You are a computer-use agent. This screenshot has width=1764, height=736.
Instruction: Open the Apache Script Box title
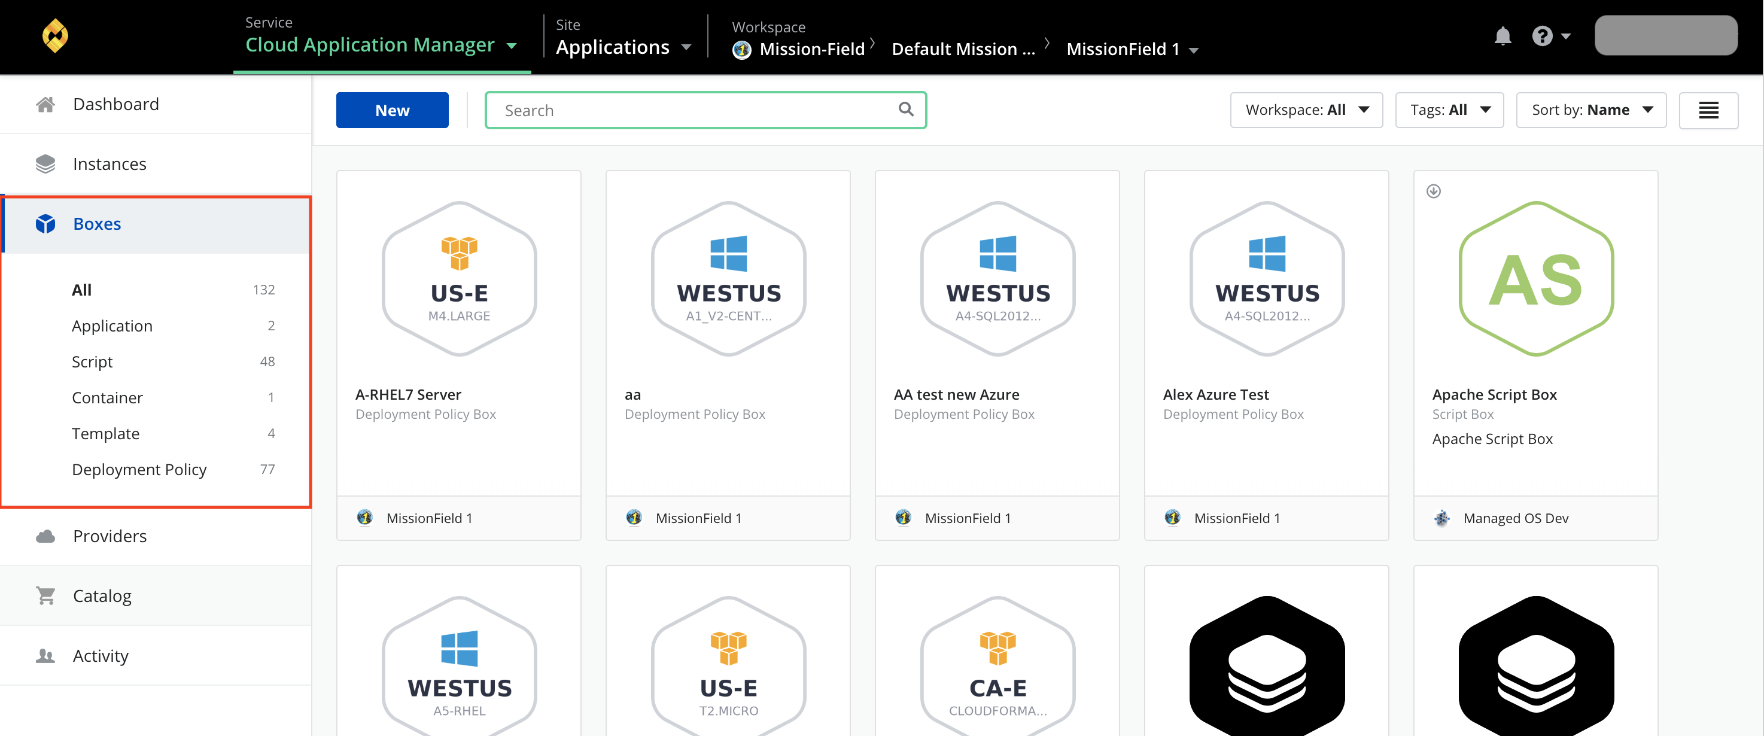tap(1494, 394)
